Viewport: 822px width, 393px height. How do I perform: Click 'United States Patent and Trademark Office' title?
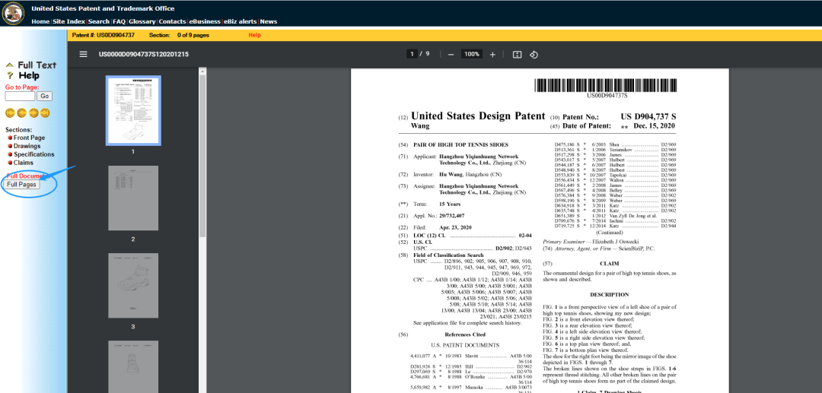click(103, 8)
